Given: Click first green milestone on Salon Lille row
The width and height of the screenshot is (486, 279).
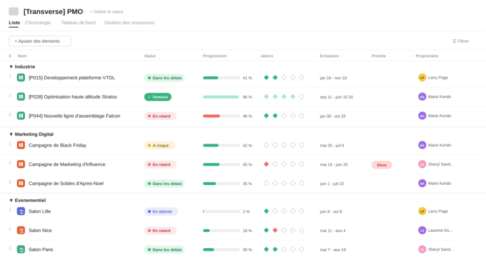Looking at the screenshot, I should pos(266,211).
